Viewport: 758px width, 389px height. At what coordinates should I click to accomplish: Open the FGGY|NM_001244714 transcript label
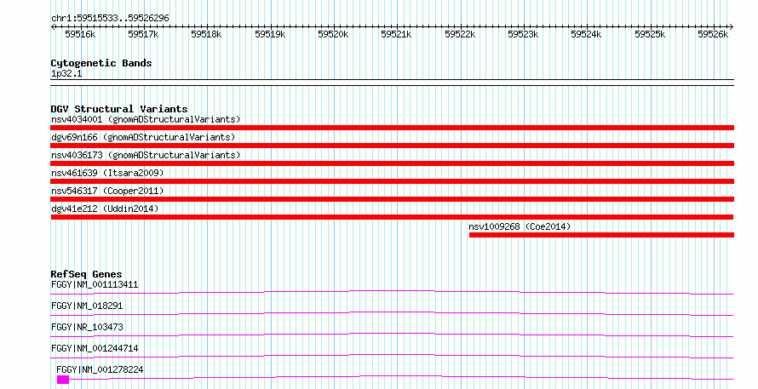tap(95, 348)
